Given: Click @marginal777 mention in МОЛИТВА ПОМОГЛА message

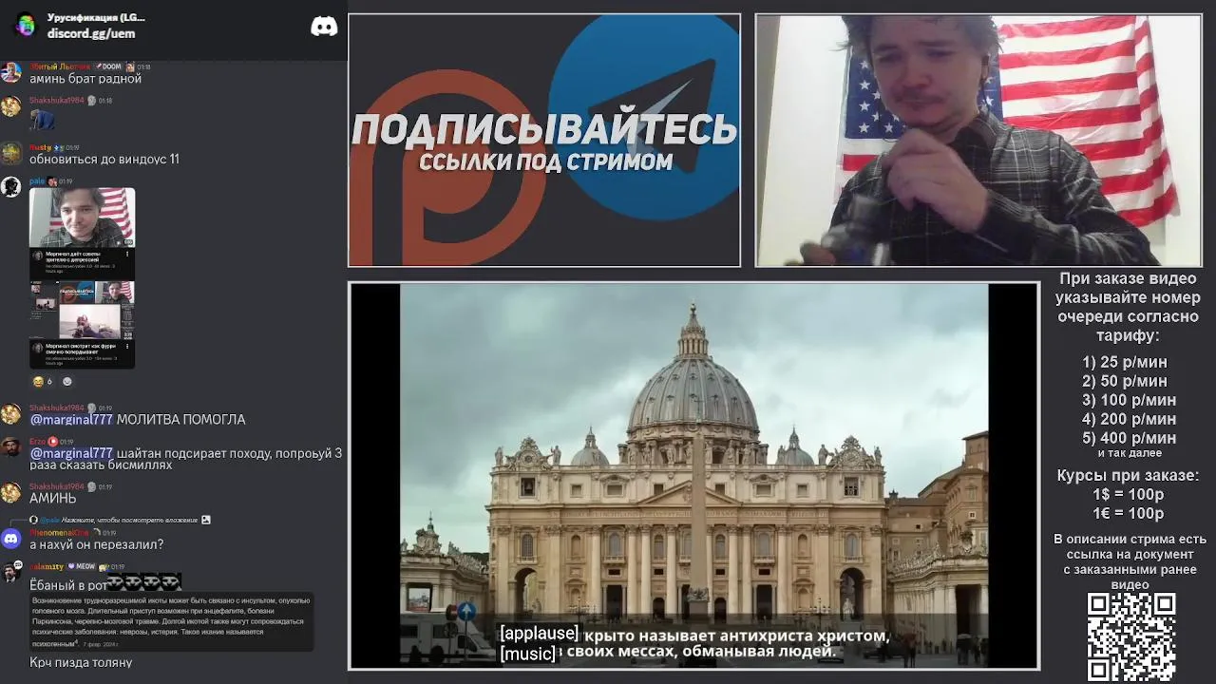Looking at the screenshot, I should click(x=71, y=420).
